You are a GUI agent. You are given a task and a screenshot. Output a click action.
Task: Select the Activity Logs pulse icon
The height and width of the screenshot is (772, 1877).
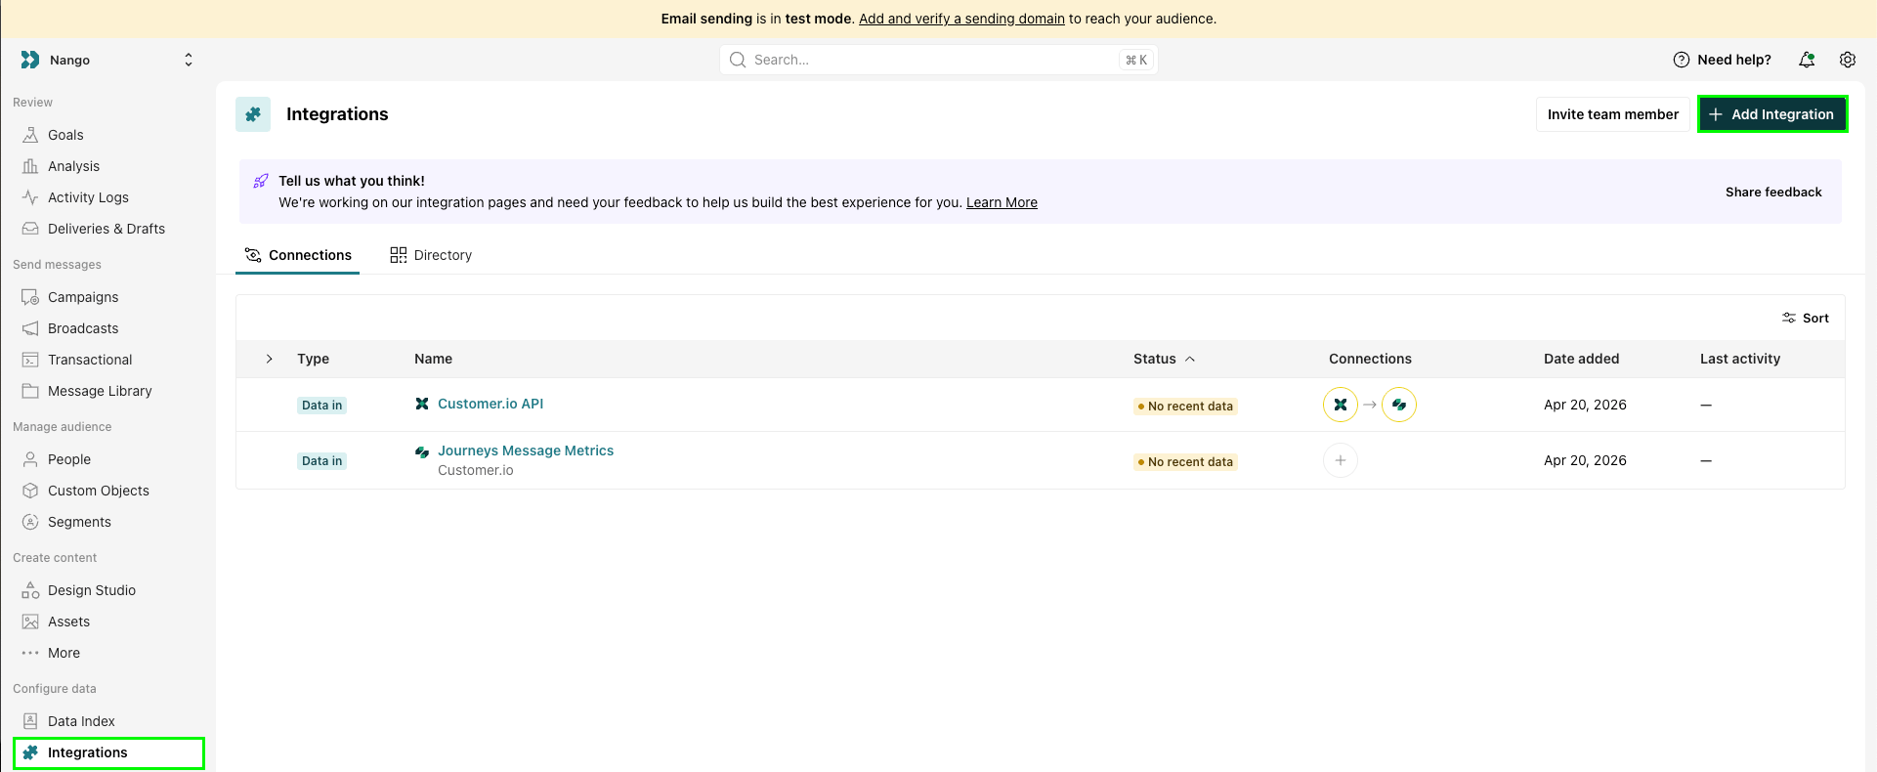pos(30,197)
